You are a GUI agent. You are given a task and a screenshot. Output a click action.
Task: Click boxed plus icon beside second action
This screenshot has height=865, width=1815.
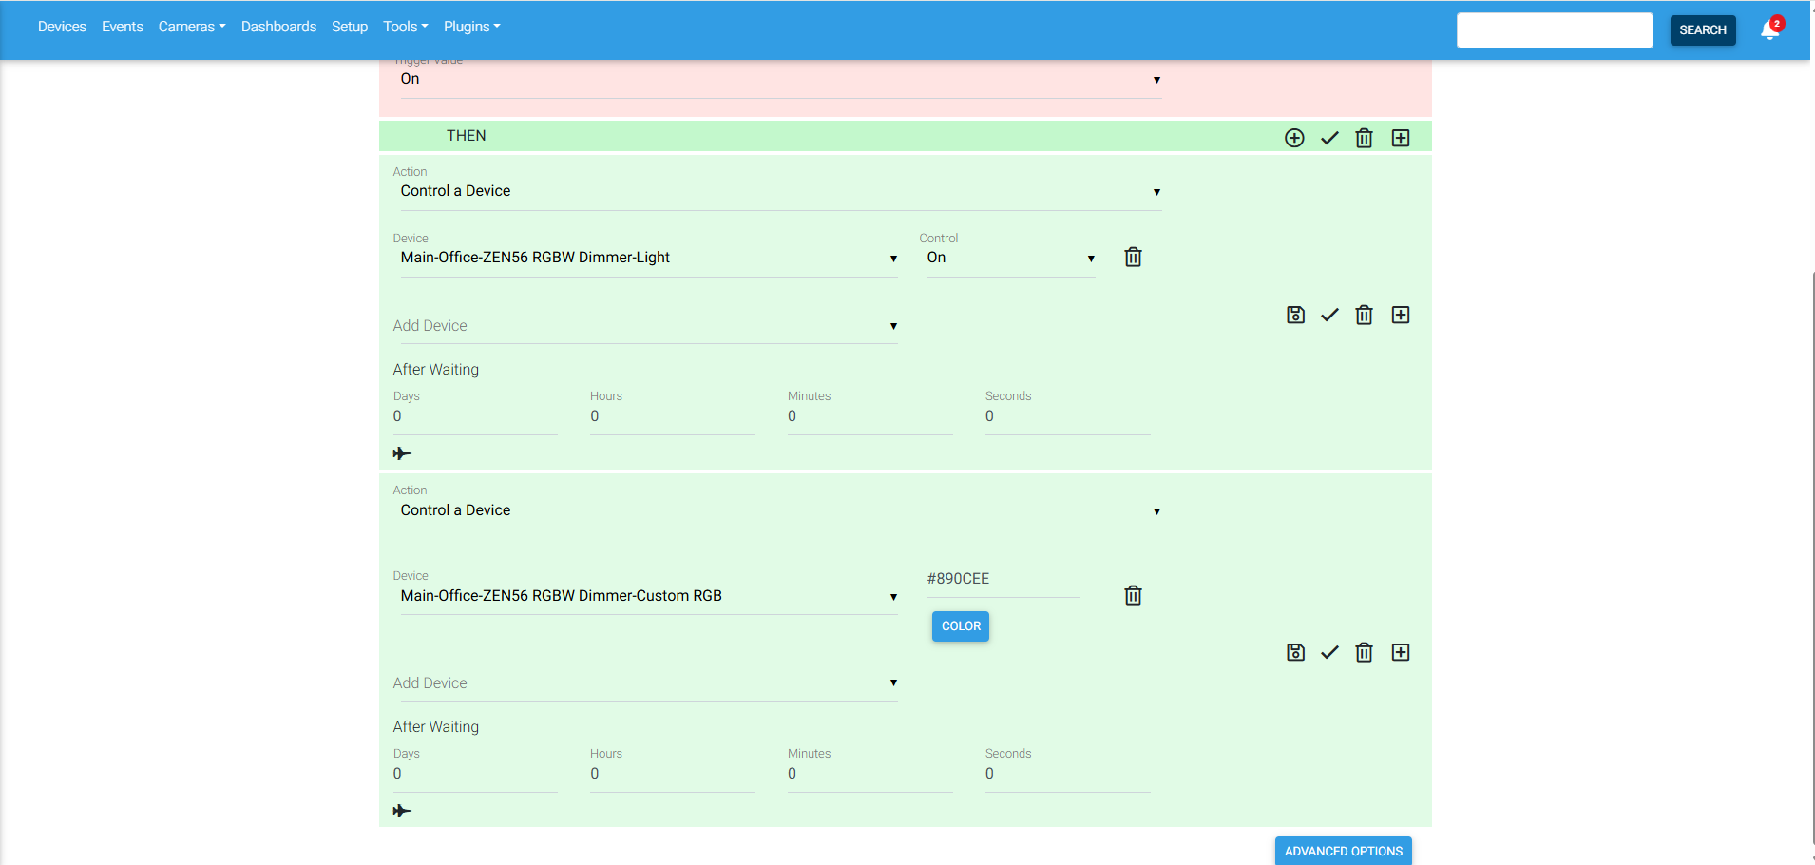click(1401, 652)
